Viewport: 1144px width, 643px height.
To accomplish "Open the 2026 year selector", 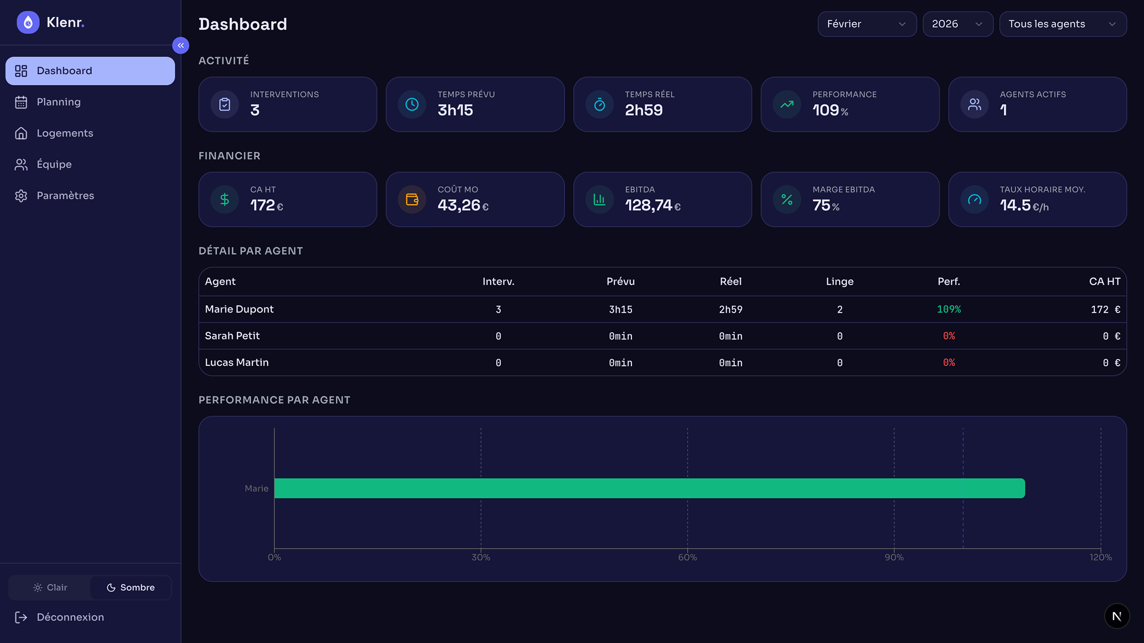I will tap(958, 24).
